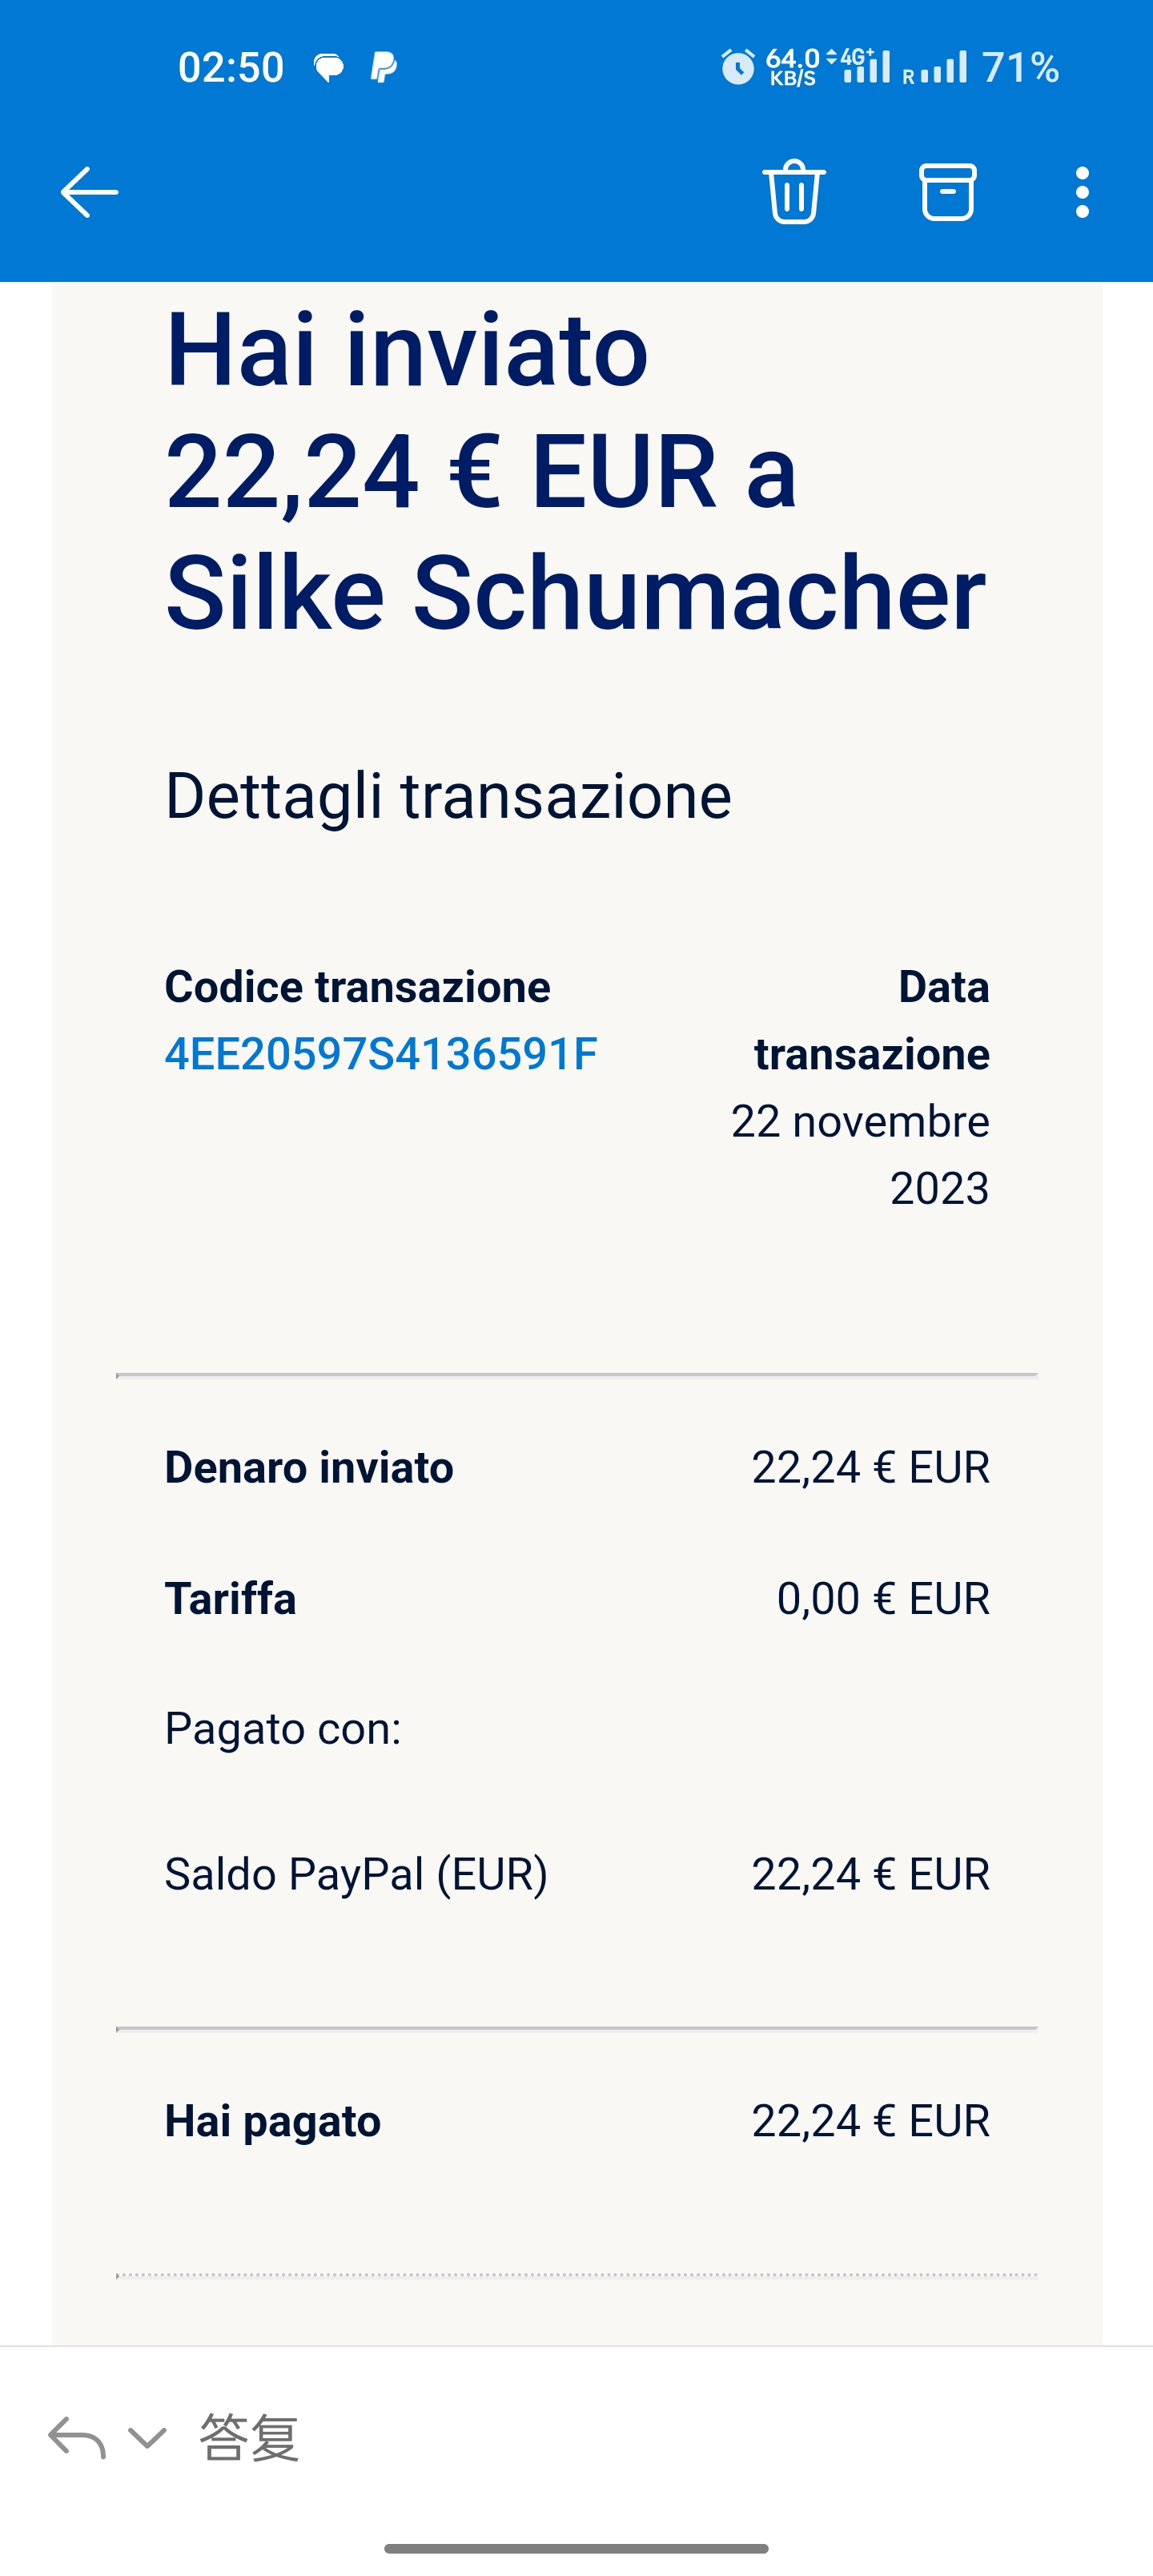This screenshot has height=2576, width=1153.
Task: Archive the email using archive icon
Action: pyautogui.click(x=947, y=191)
